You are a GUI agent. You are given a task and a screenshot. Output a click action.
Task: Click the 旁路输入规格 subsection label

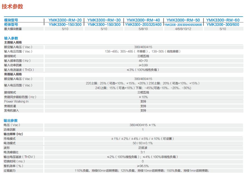click(x=13, y=74)
